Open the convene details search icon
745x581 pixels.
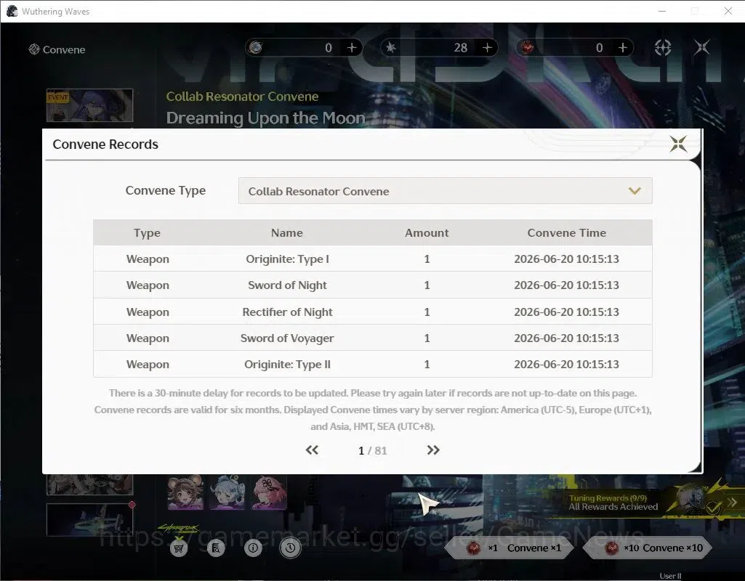click(216, 548)
